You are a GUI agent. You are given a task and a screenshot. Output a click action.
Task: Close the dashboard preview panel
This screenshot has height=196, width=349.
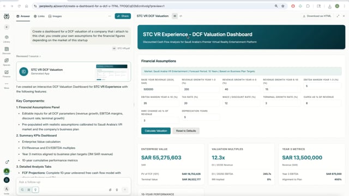[344, 16]
